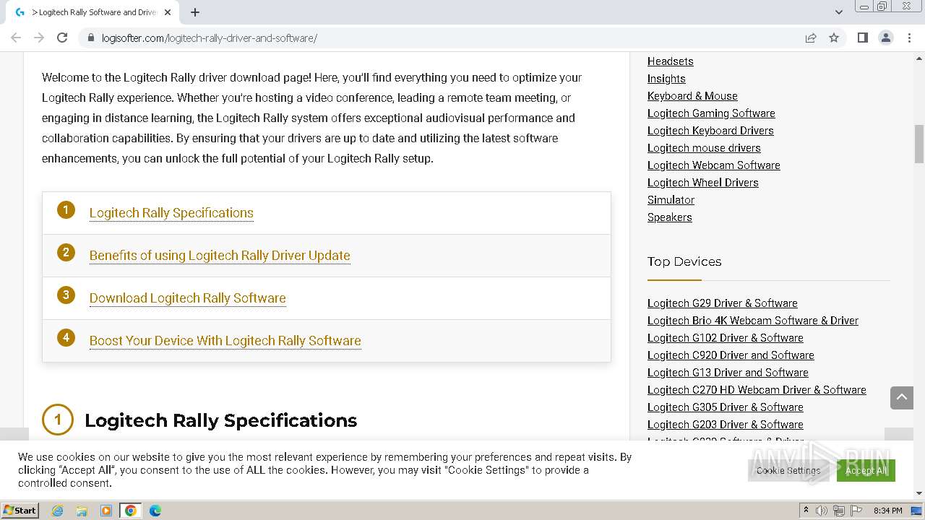The image size is (925, 520).
Task: Open Benefits of using Logitech Rally Driver Update
Action: pyautogui.click(x=220, y=256)
